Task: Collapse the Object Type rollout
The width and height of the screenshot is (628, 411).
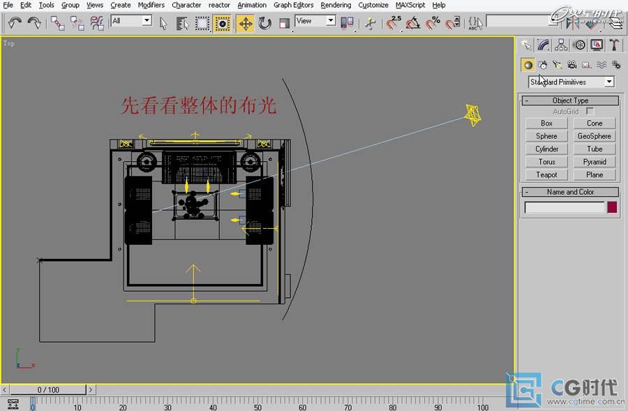Action: tap(571, 100)
